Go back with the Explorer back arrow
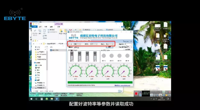Viewport: 200px width, 110px height. (34, 44)
